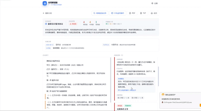
Task: Open related clause tag 第三条第（一）款
Action: [123, 98]
